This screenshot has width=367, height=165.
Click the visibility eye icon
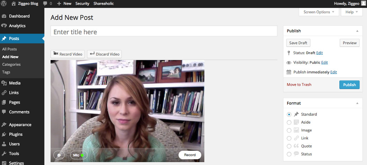click(289, 62)
